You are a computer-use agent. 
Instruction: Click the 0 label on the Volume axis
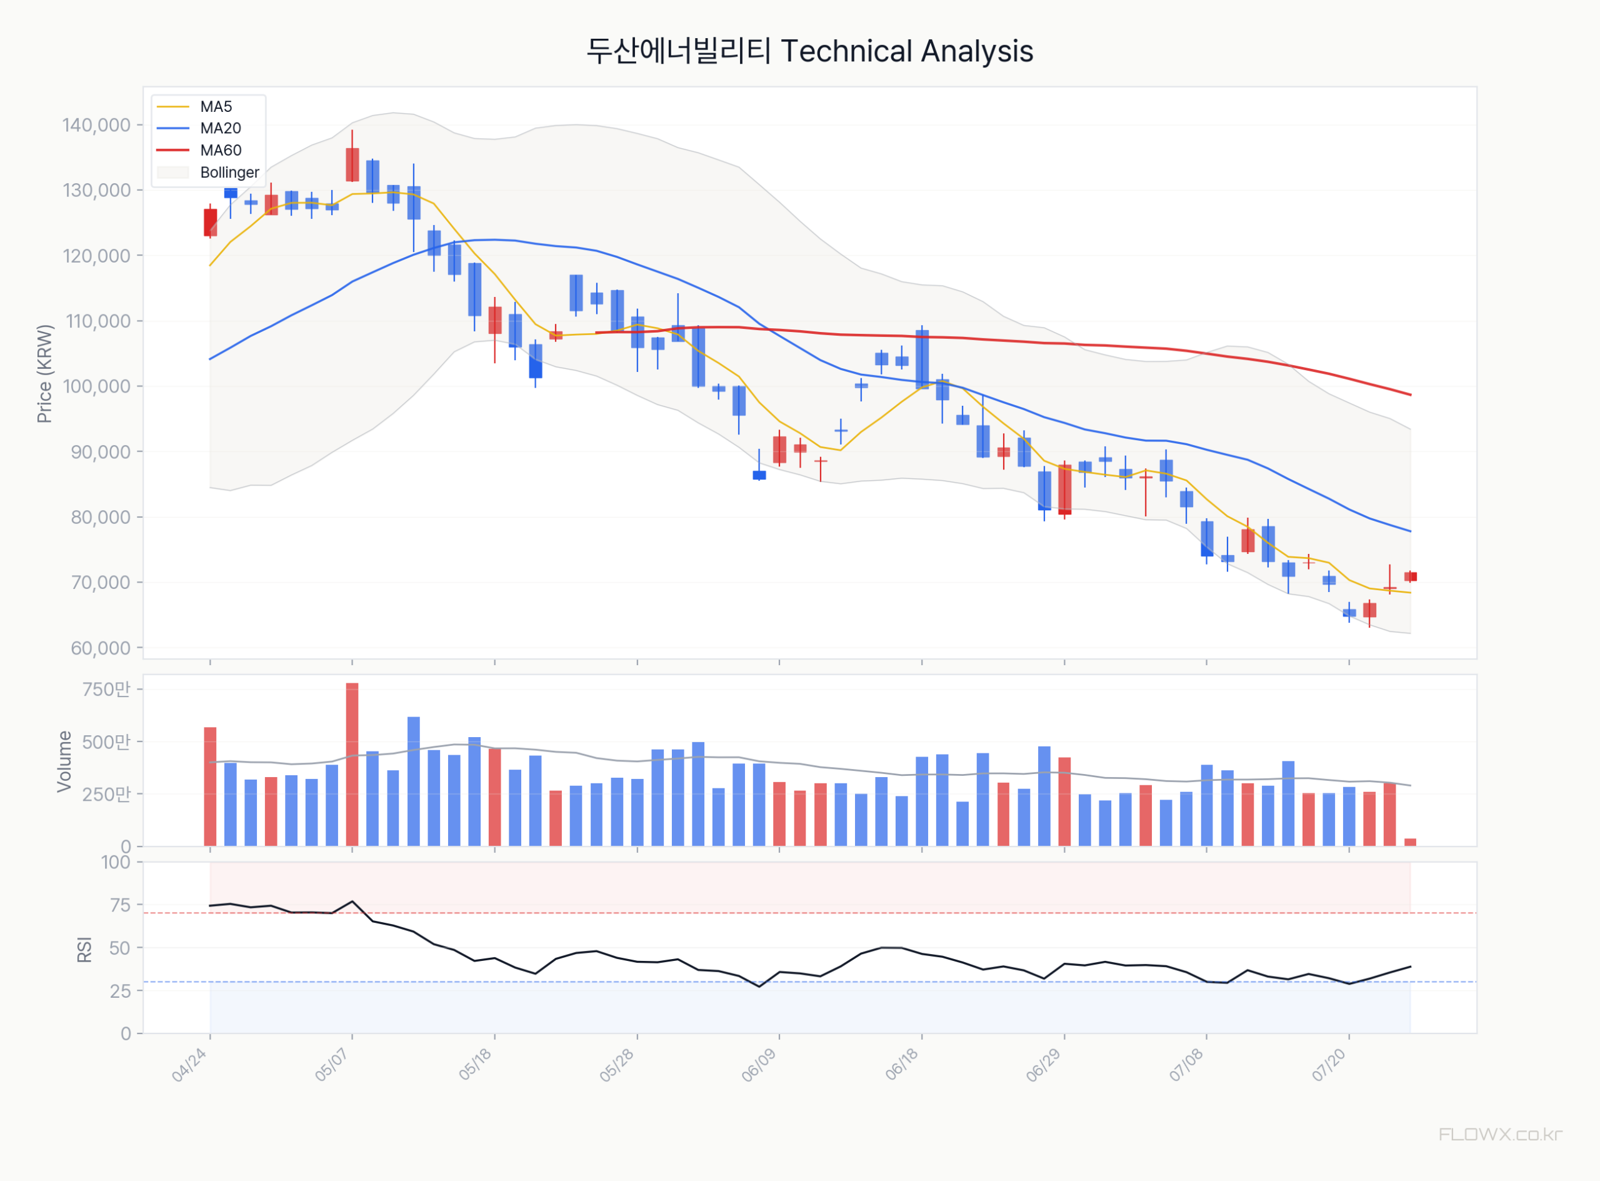pos(126,847)
